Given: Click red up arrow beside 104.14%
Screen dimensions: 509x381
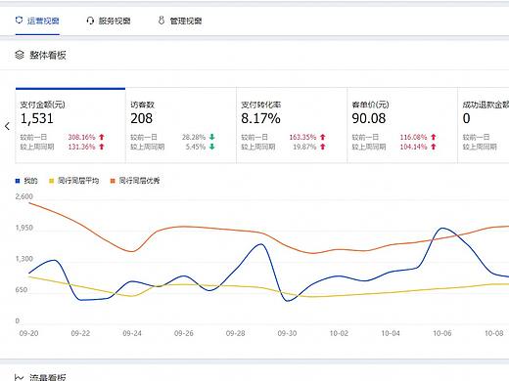Looking at the screenshot, I should pos(434,147).
